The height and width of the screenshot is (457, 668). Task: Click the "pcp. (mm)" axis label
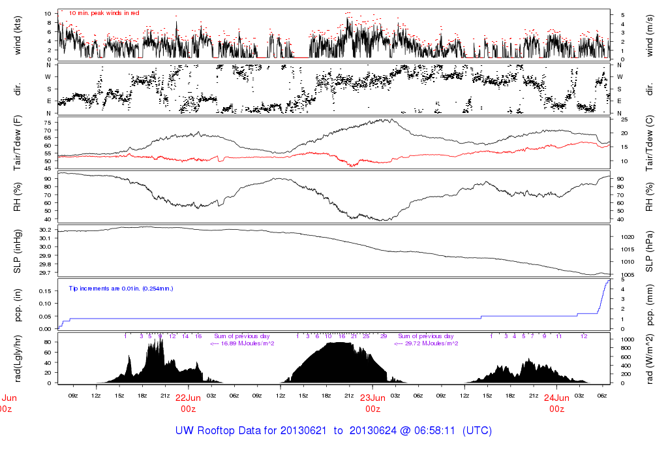[649, 306]
